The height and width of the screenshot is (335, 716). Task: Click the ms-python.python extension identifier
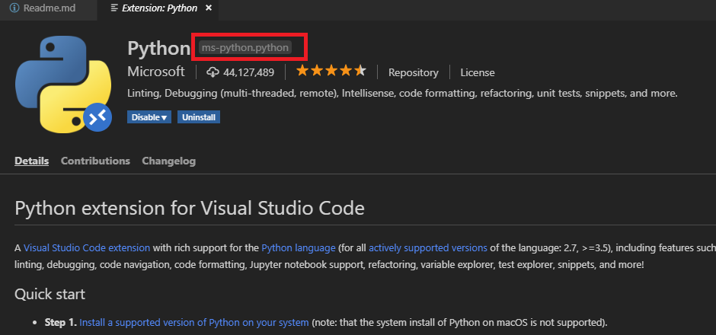pos(245,47)
